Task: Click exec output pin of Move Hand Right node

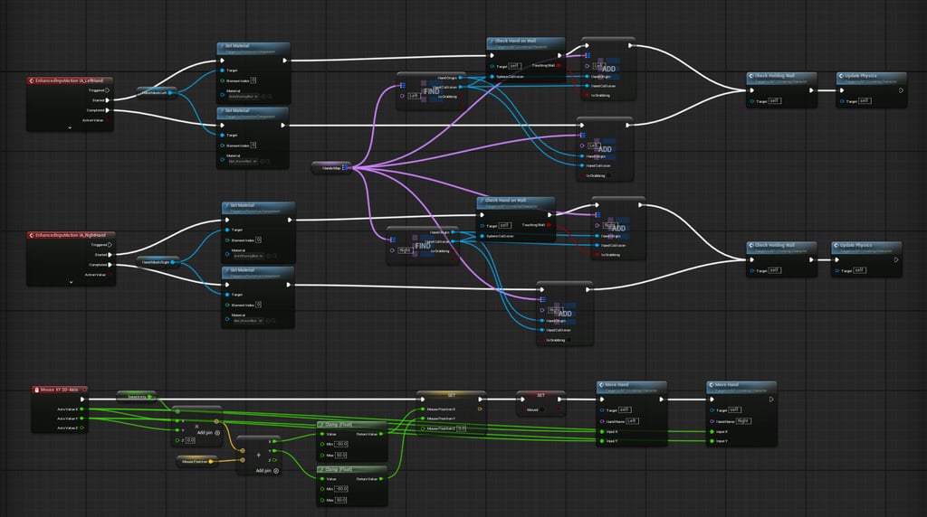Action: 771,399
